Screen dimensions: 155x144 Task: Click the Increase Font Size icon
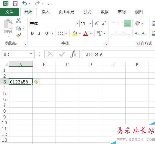pyautogui.click(x=97, y=23)
